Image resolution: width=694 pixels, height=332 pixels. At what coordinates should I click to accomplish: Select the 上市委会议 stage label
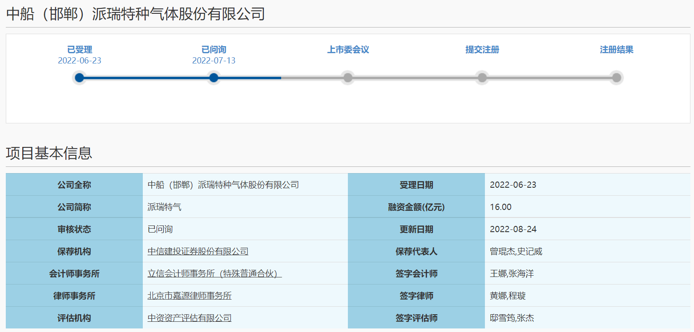click(348, 50)
